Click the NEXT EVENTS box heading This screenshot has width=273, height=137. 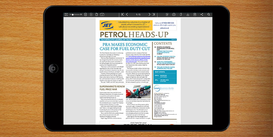pyautogui.click(x=160, y=72)
